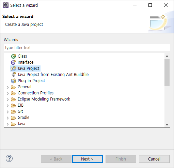This screenshot has width=174, height=168.
Task: Focus the type filter text field
Action: pyautogui.click(x=87, y=48)
